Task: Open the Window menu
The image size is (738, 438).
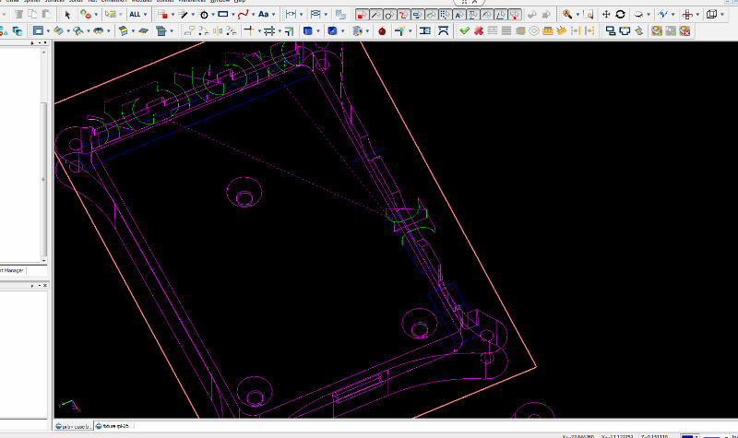Action: pos(220,1)
